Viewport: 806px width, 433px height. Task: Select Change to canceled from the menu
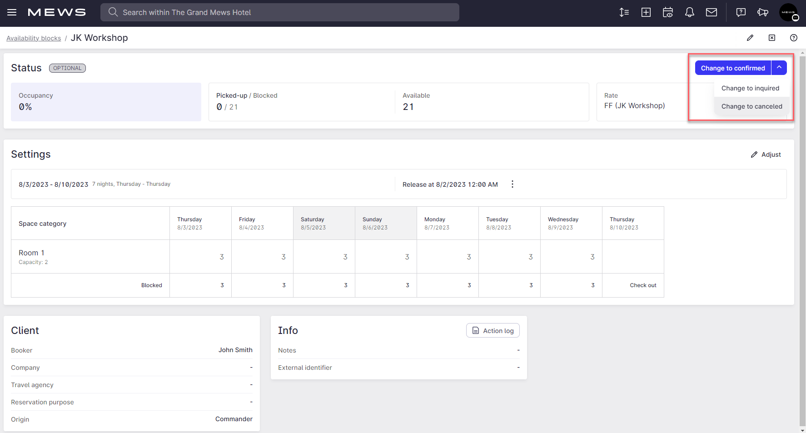click(x=752, y=106)
